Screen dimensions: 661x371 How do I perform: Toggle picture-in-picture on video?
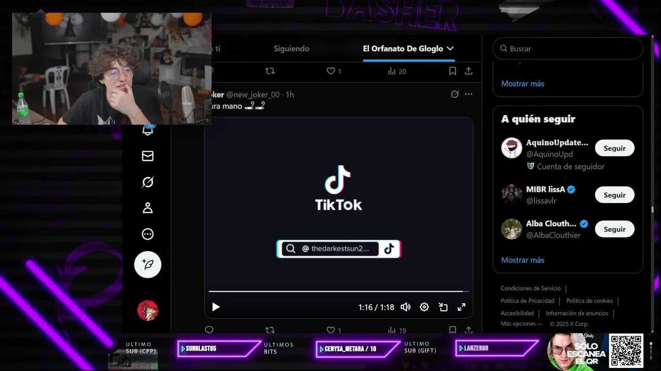point(443,307)
